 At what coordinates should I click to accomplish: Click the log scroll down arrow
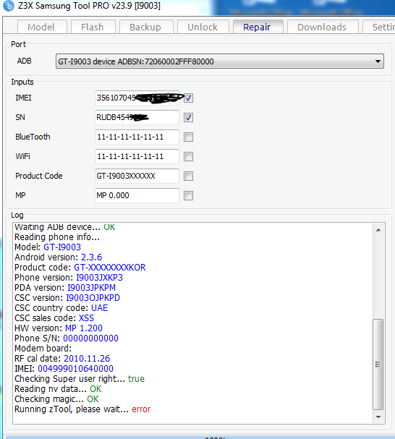click(x=378, y=417)
